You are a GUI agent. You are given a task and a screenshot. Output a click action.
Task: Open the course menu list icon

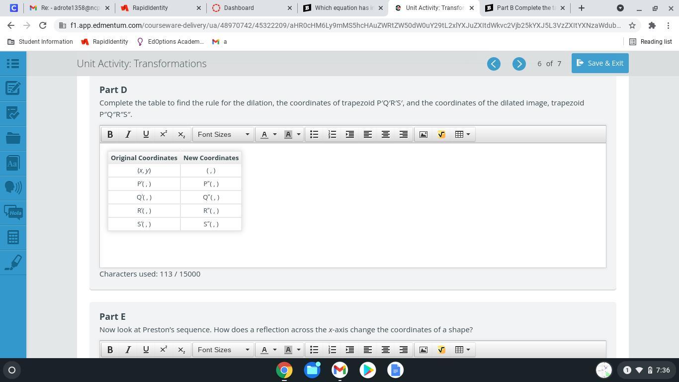13,63
